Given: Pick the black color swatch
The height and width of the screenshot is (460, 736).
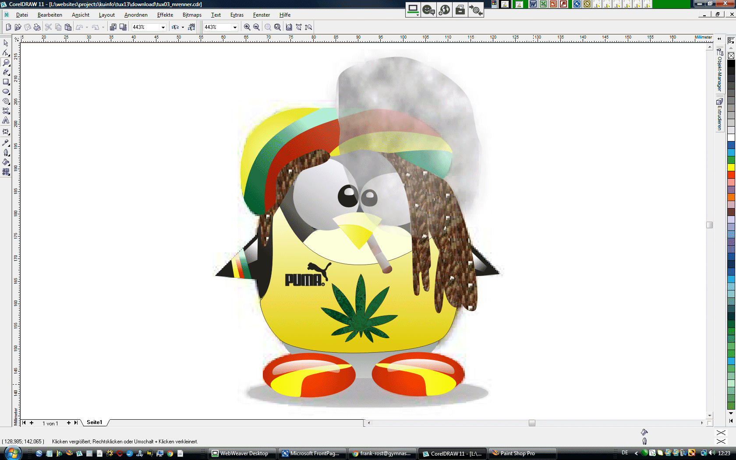Looking at the screenshot, I should pos(731,64).
